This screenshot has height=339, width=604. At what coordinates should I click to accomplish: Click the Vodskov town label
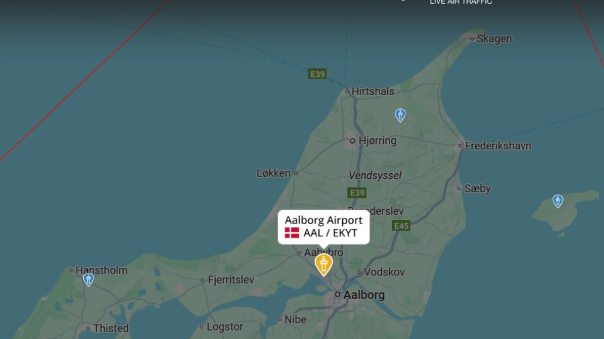click(x=384, y=272)
